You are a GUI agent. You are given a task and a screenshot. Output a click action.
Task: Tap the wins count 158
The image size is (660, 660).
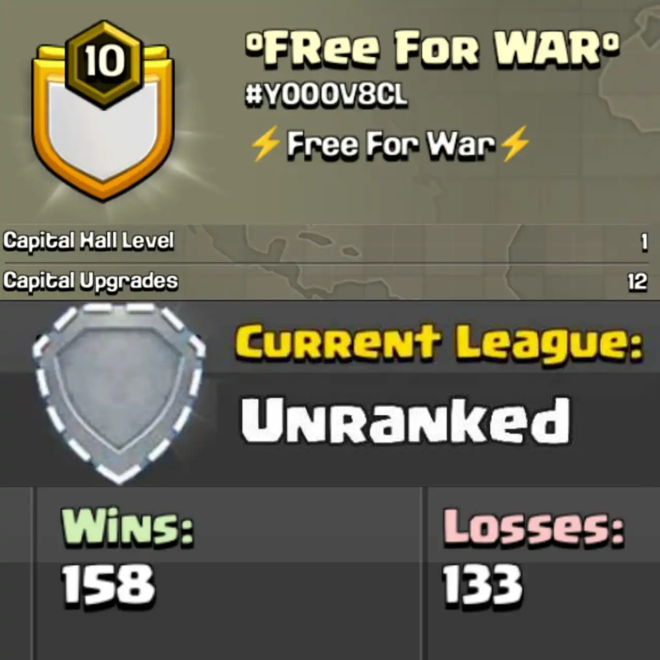pos(108,584)
